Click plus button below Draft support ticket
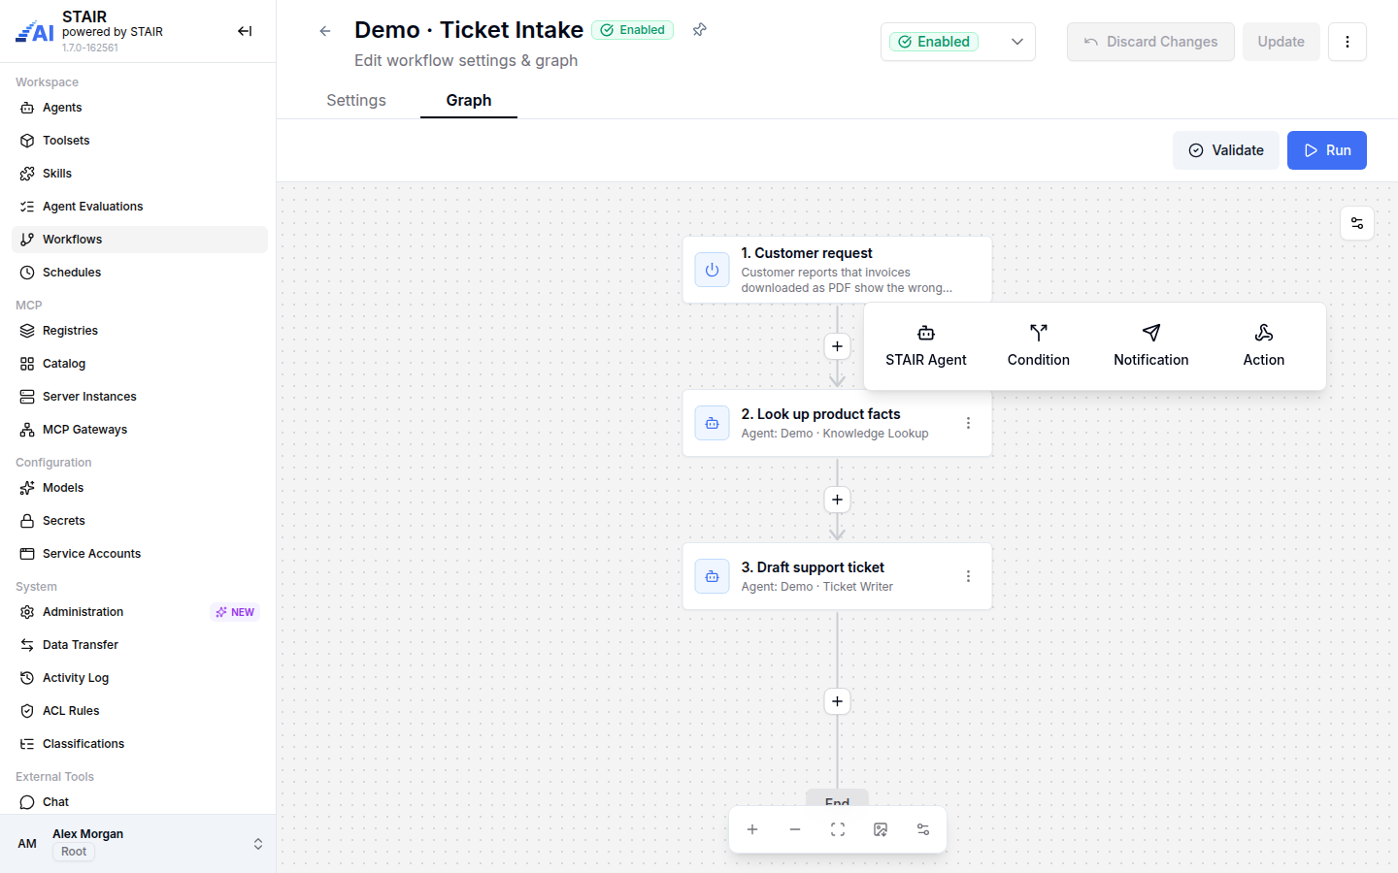Image resolution: width=1398 pixels, height=873 pixels. click(837, 701)
